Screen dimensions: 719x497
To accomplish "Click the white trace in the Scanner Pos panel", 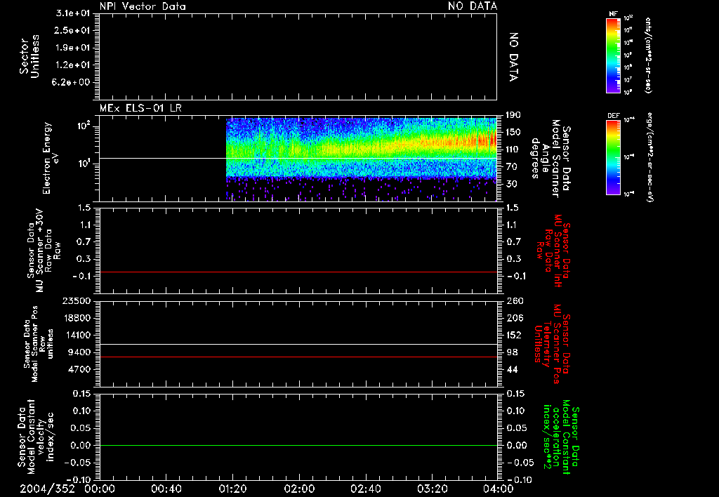I will point(298,345).
